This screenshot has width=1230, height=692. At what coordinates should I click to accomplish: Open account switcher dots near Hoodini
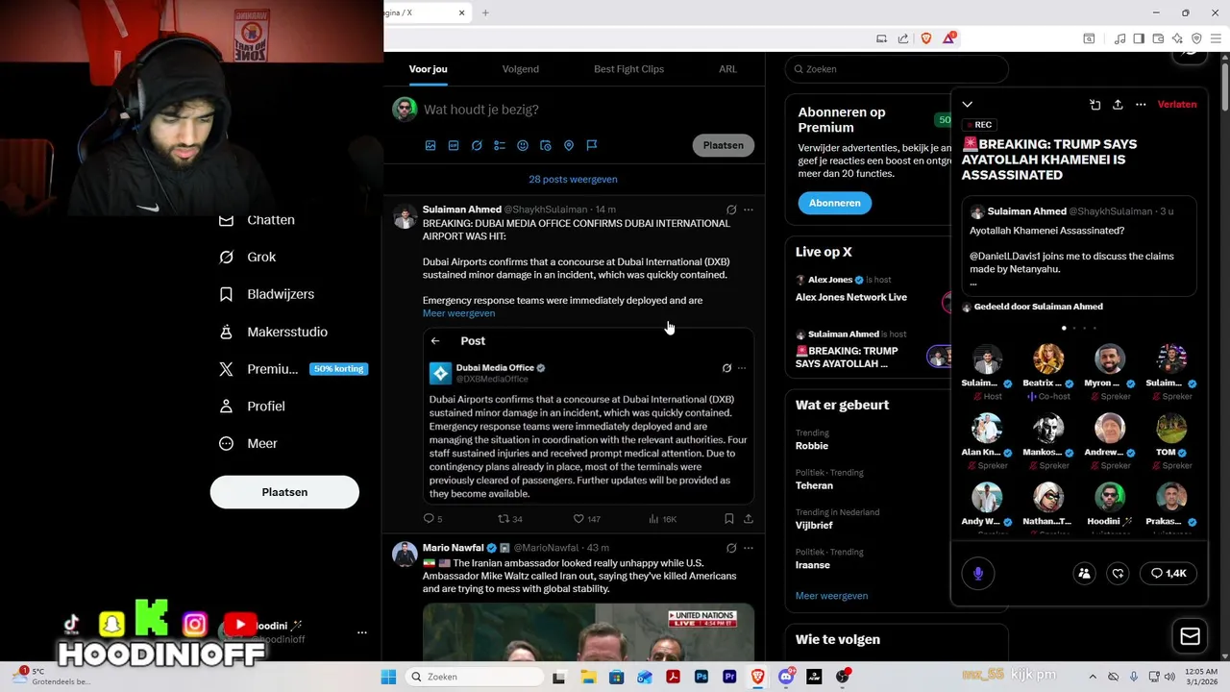click(x=362, y=632)
